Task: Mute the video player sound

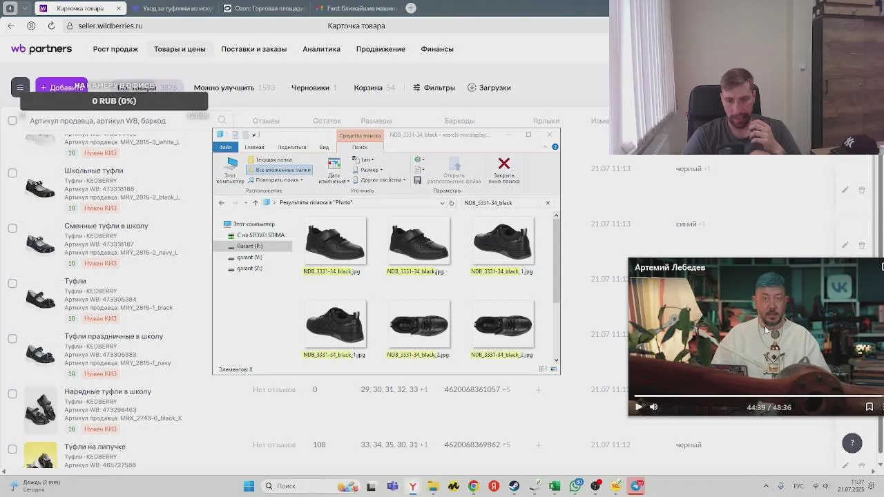Action: (x=654, y=407)
